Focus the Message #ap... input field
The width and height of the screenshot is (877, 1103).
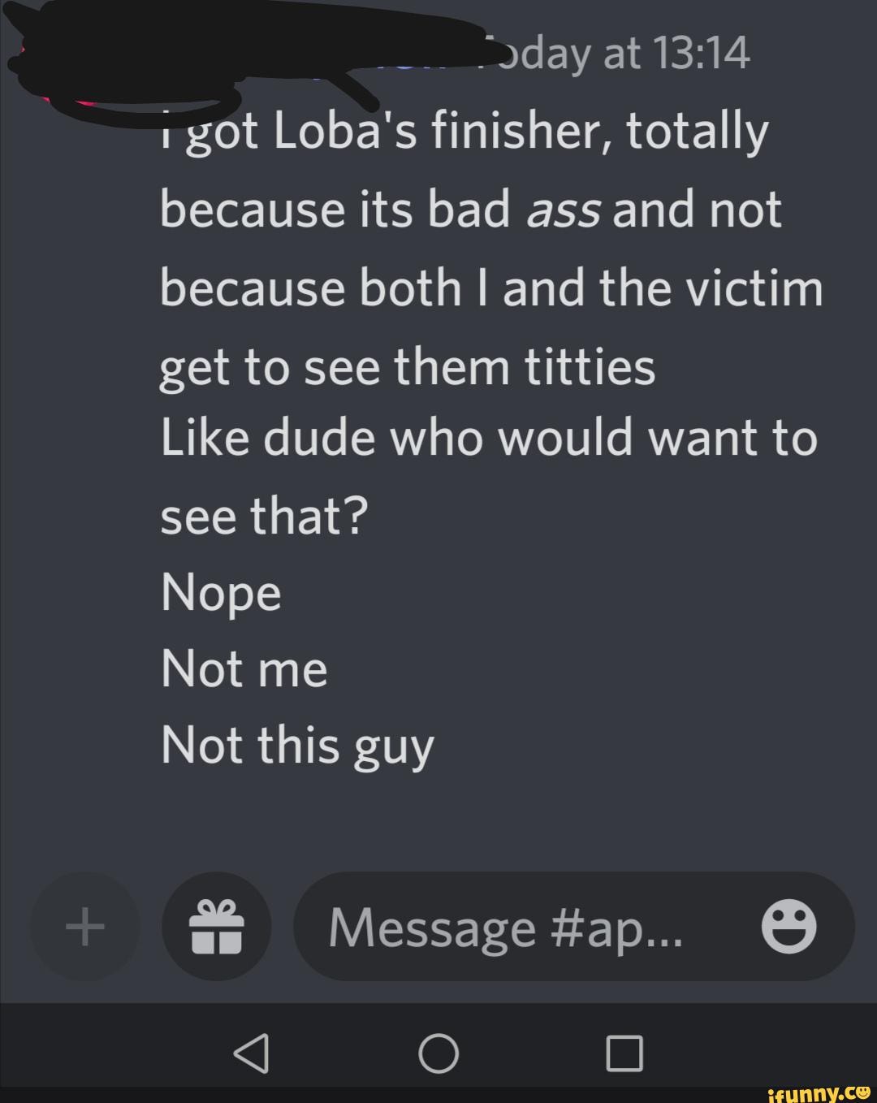point(574,927)
